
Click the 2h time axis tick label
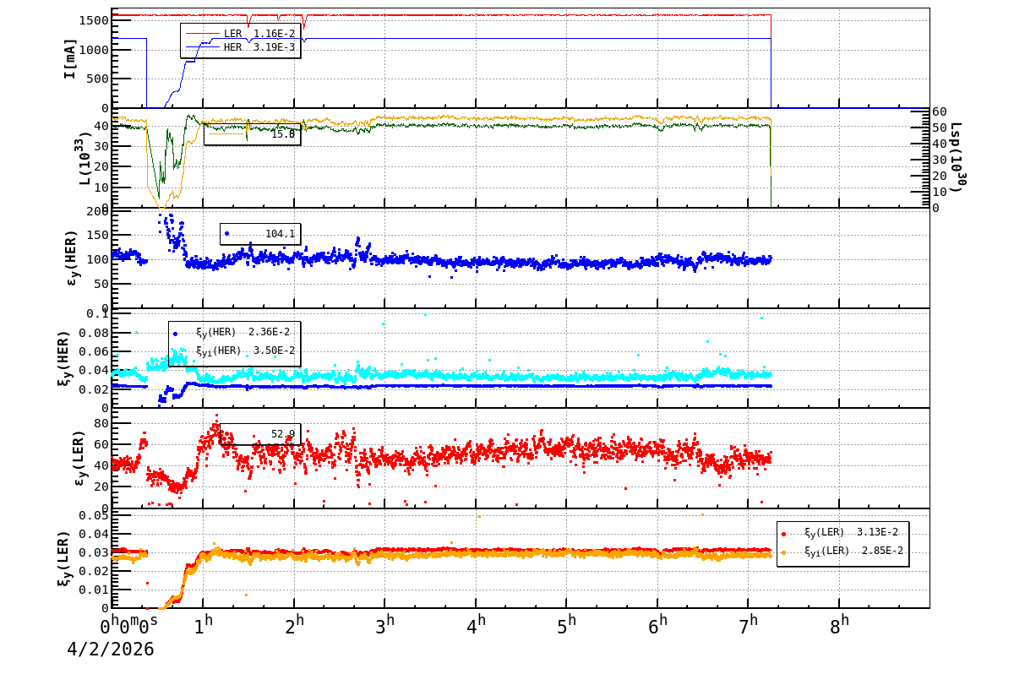(x=293, y=626)
